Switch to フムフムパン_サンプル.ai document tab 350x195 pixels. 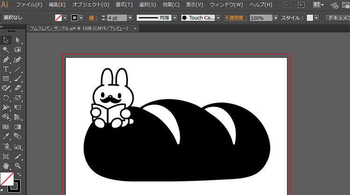coord(79,28)
